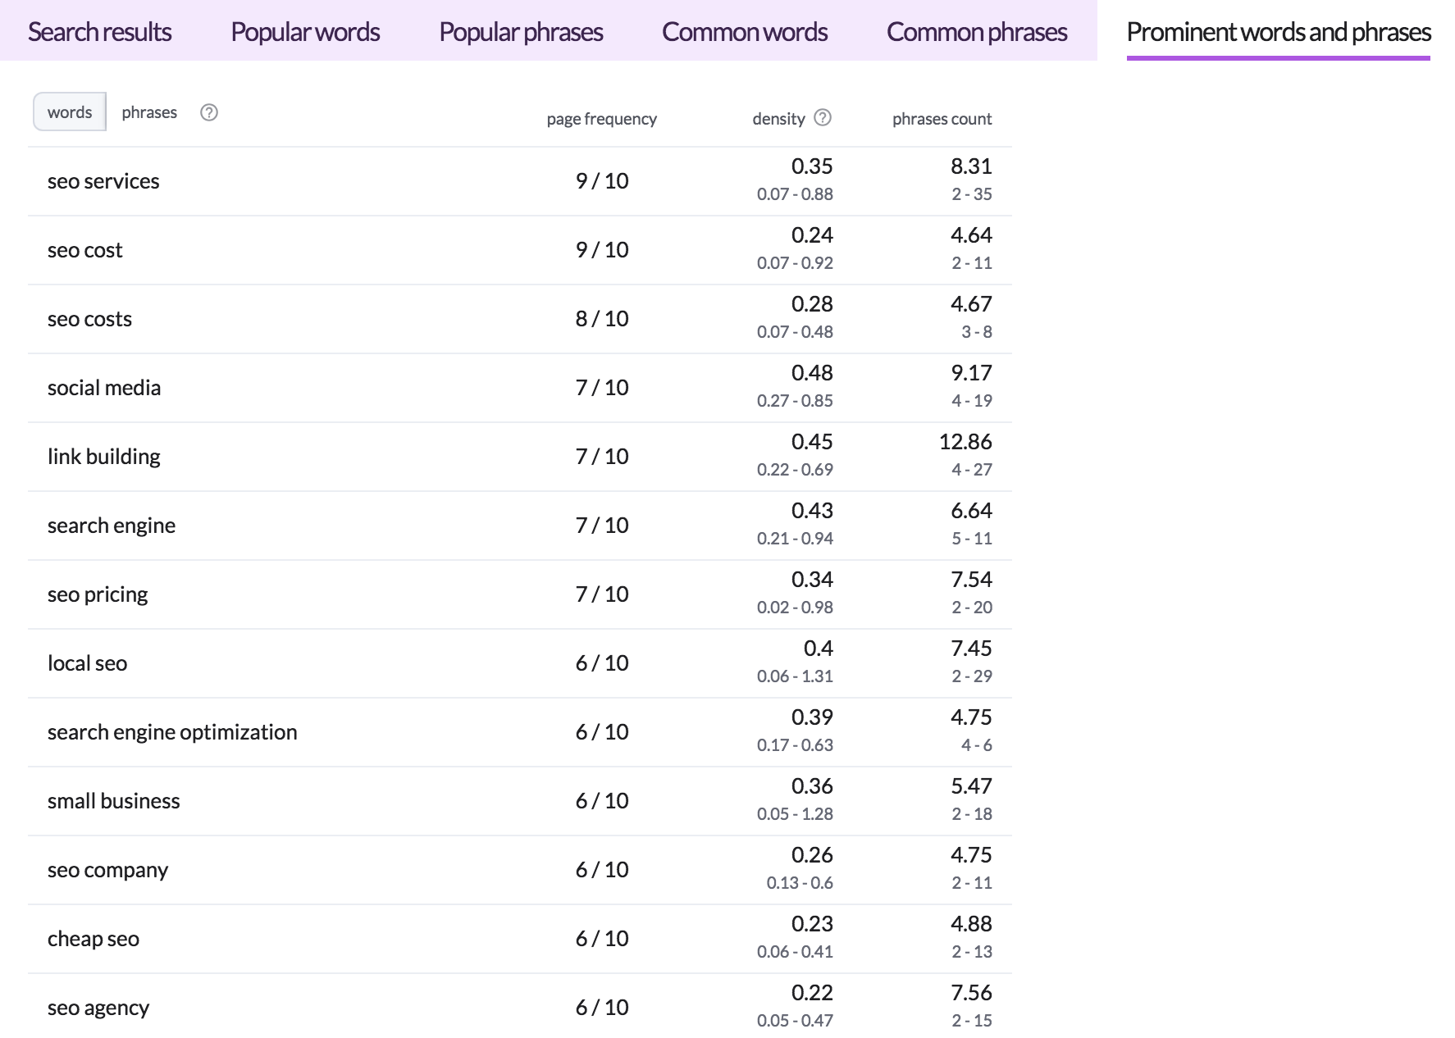Select Prominent words and phrases tab
Viewport: 1455px width, 1038px height.
pyautogui.click(x=1279, y=32)
